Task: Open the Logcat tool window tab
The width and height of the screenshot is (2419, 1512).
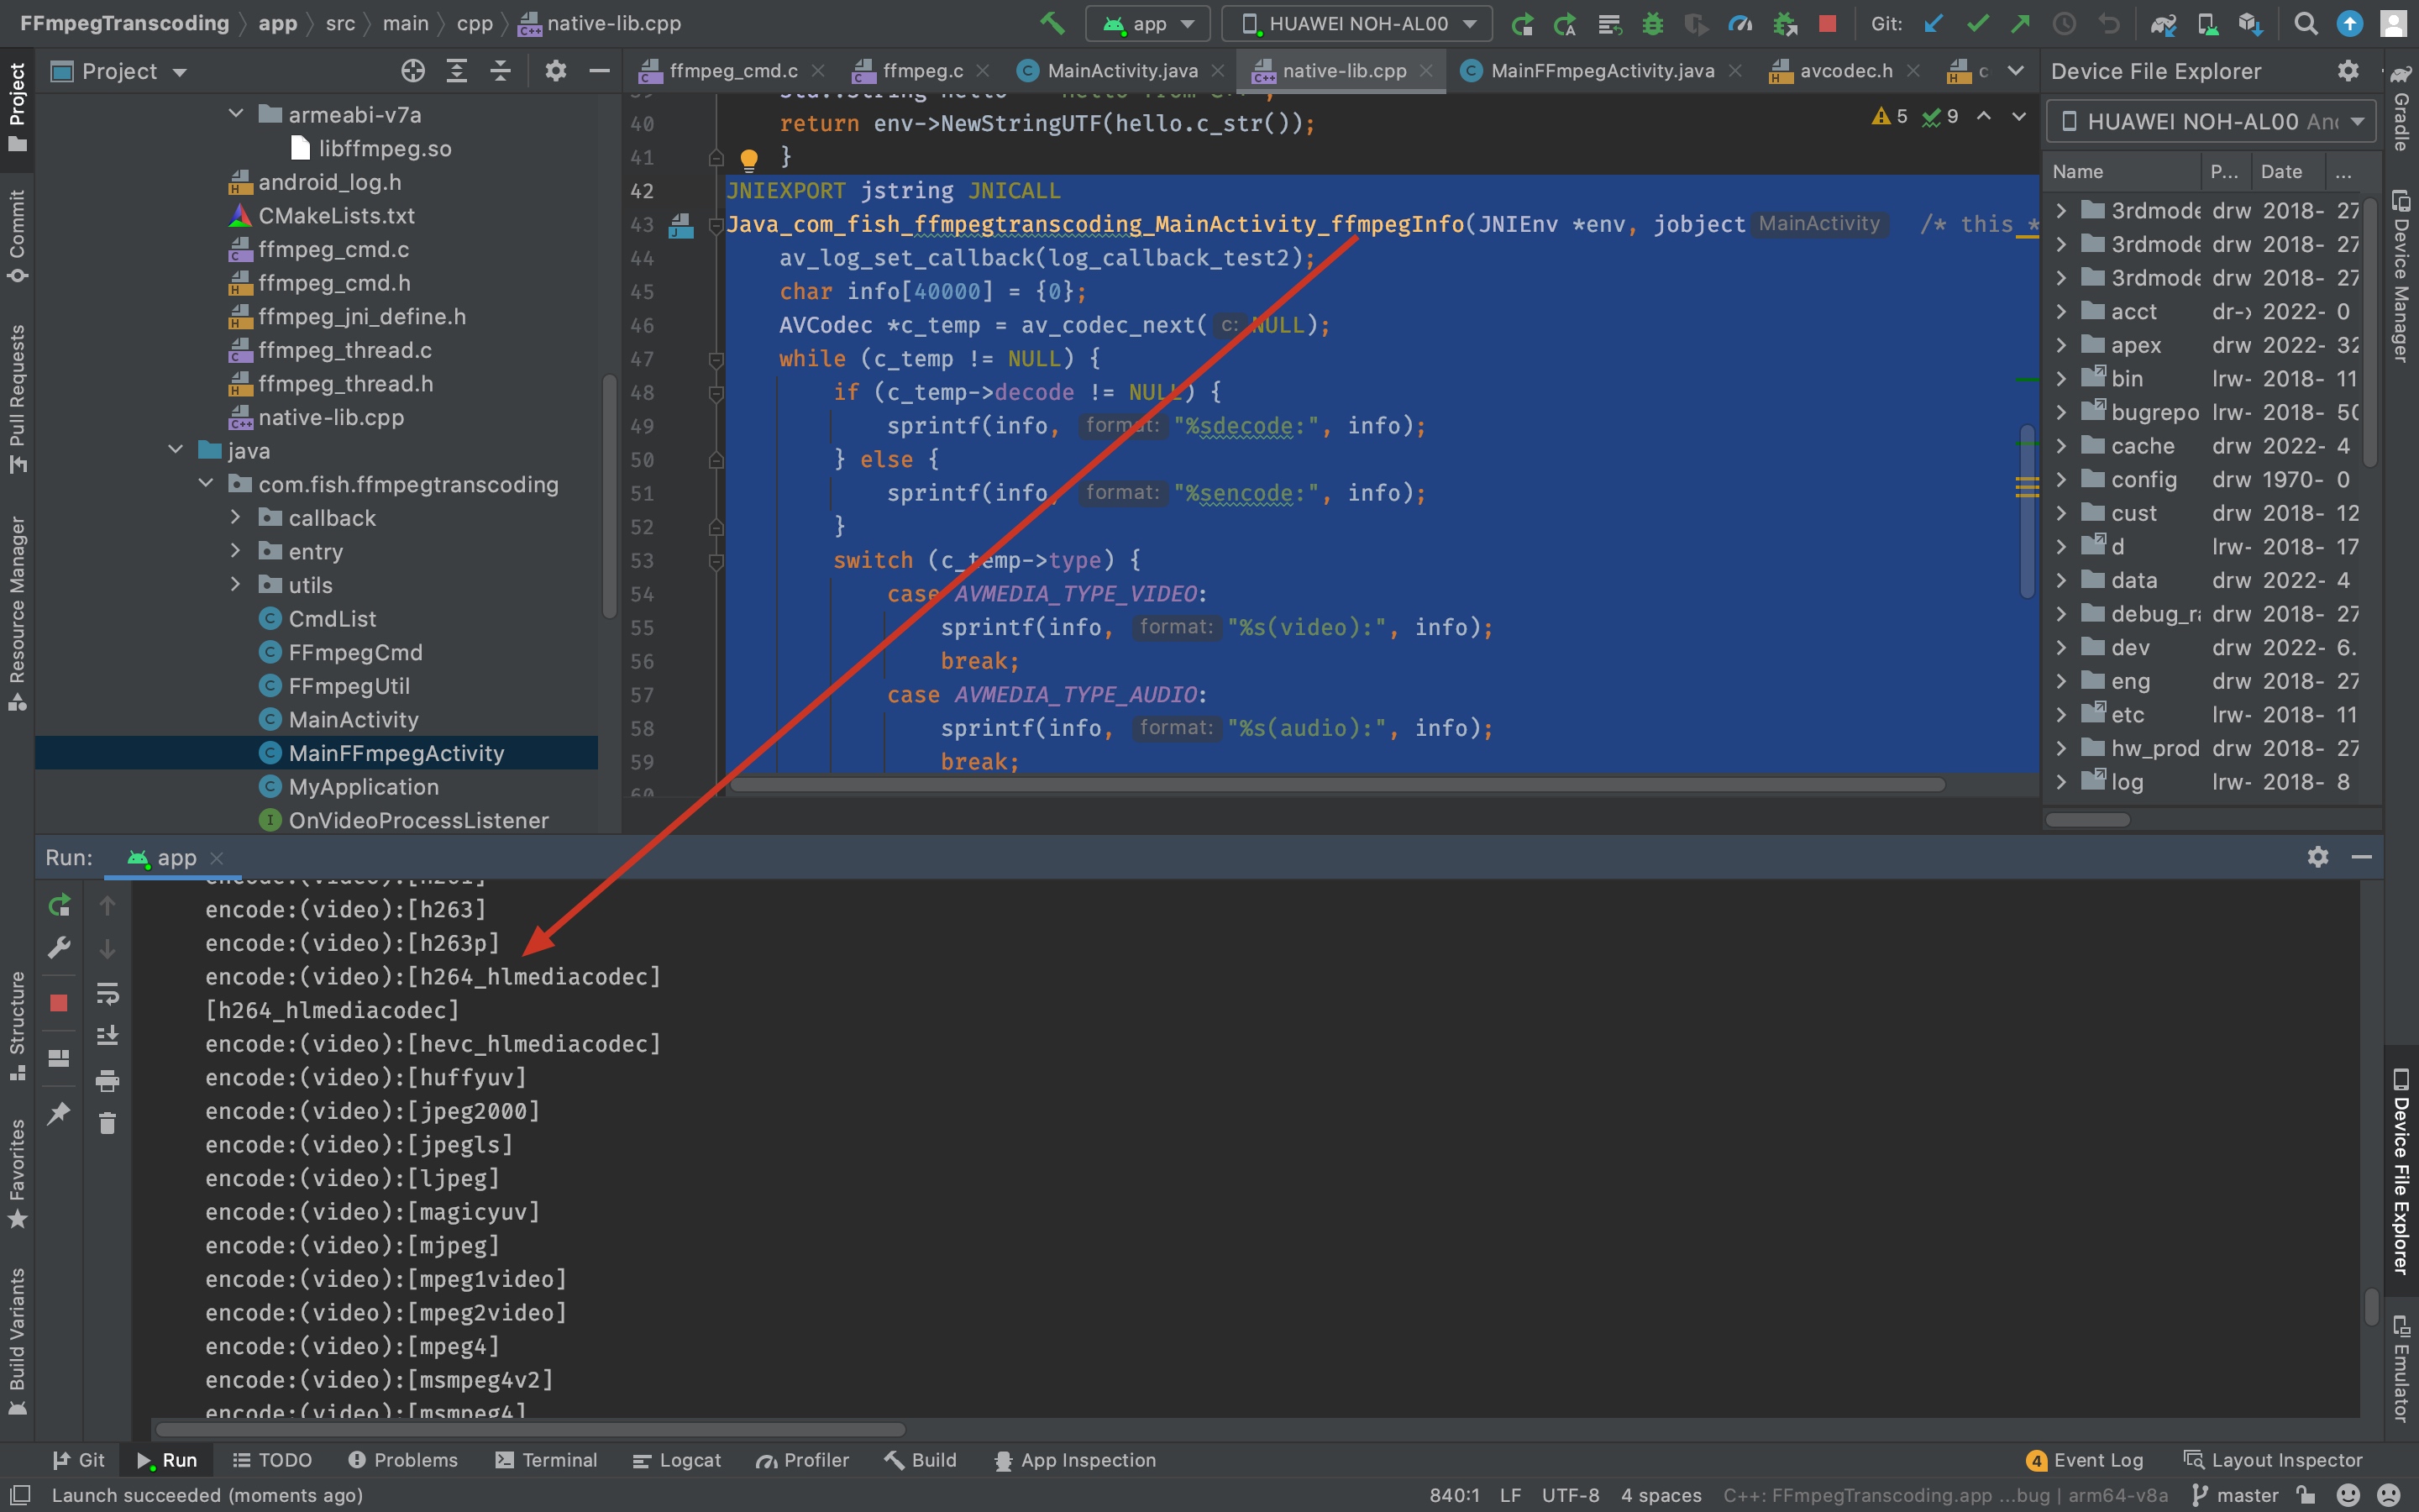Action: pos(677,1460)
